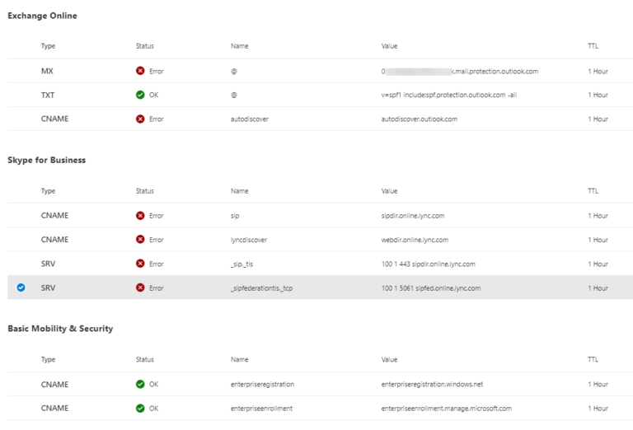Click the lyncdiscover name cell
This screenshot has width=633, height=430.
249,240
